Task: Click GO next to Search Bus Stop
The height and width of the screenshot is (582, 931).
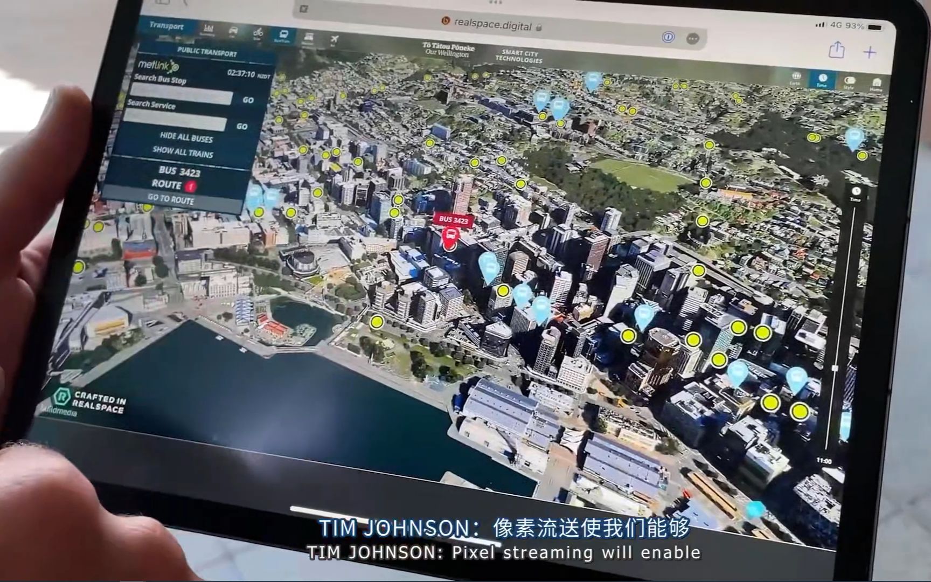Action: click(x=248, y=100)
